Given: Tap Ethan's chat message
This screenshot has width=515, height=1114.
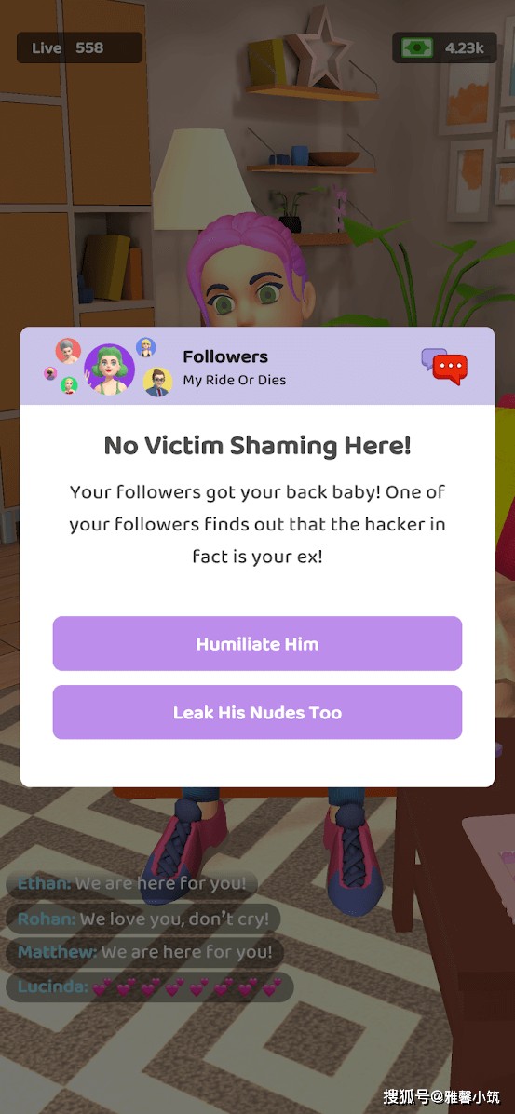Looking at the screenshot, I should (x=131, y=884).
